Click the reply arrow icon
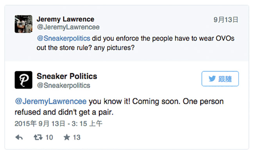Viewport: 254px width, 153px height. pyautogui.click(x=19, y=137)
